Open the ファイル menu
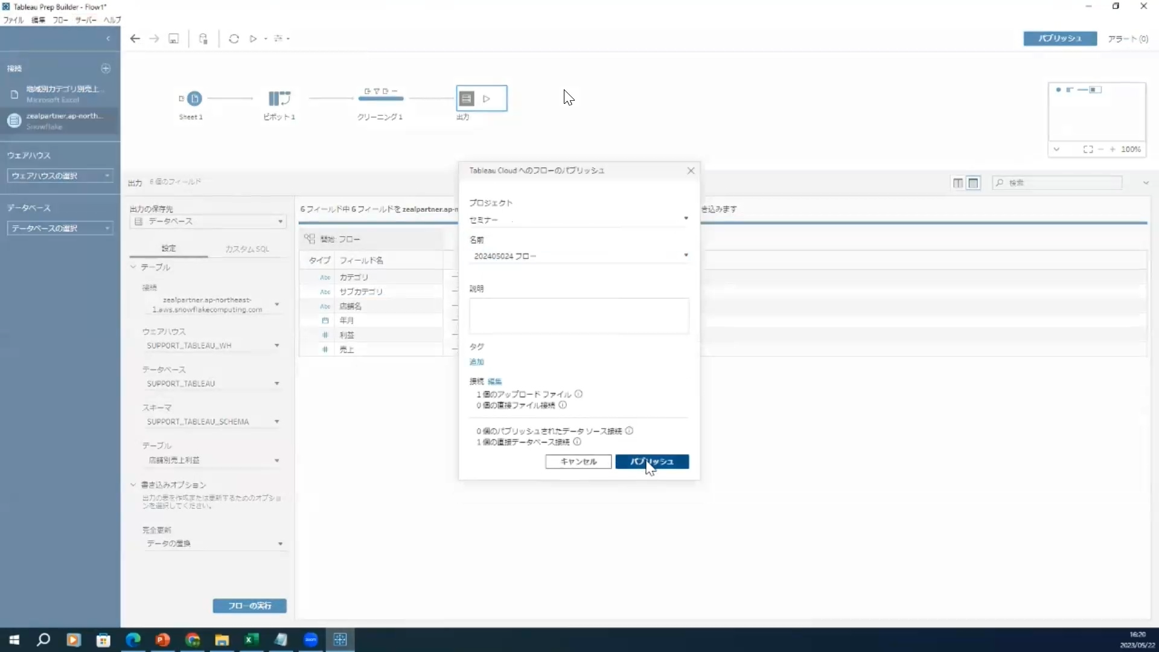Image resolution: width=1159 pixels, height=652 pixels. tap(13, 20)
